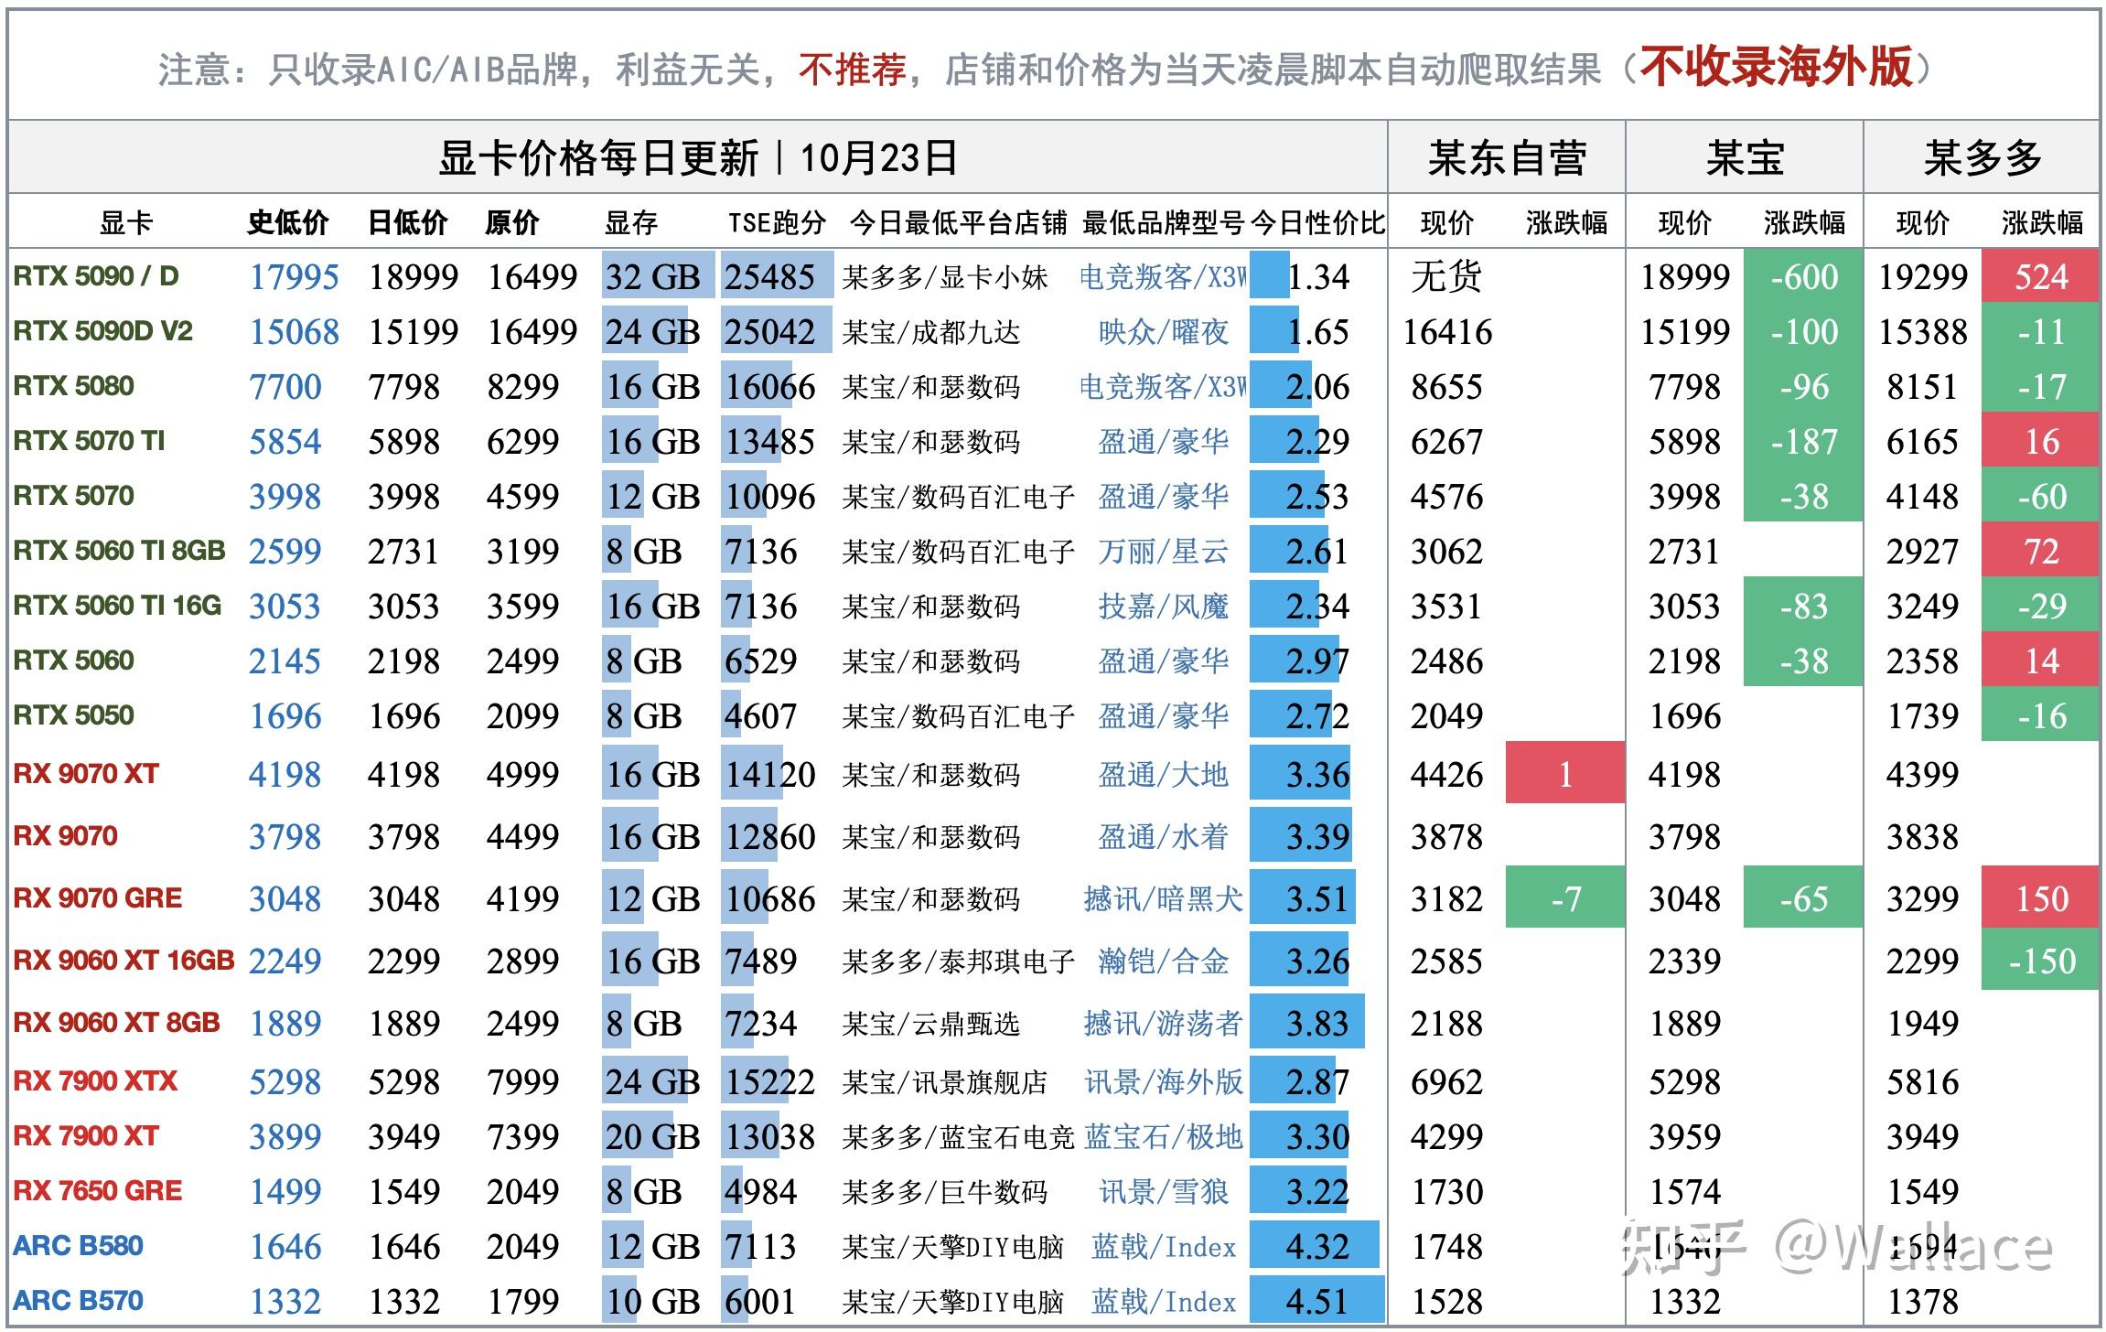The width and height of the screenshot is (2106, 1332).
Task: Click the blue ratio bar for ARC B570
Action: pos(1317,1300)
